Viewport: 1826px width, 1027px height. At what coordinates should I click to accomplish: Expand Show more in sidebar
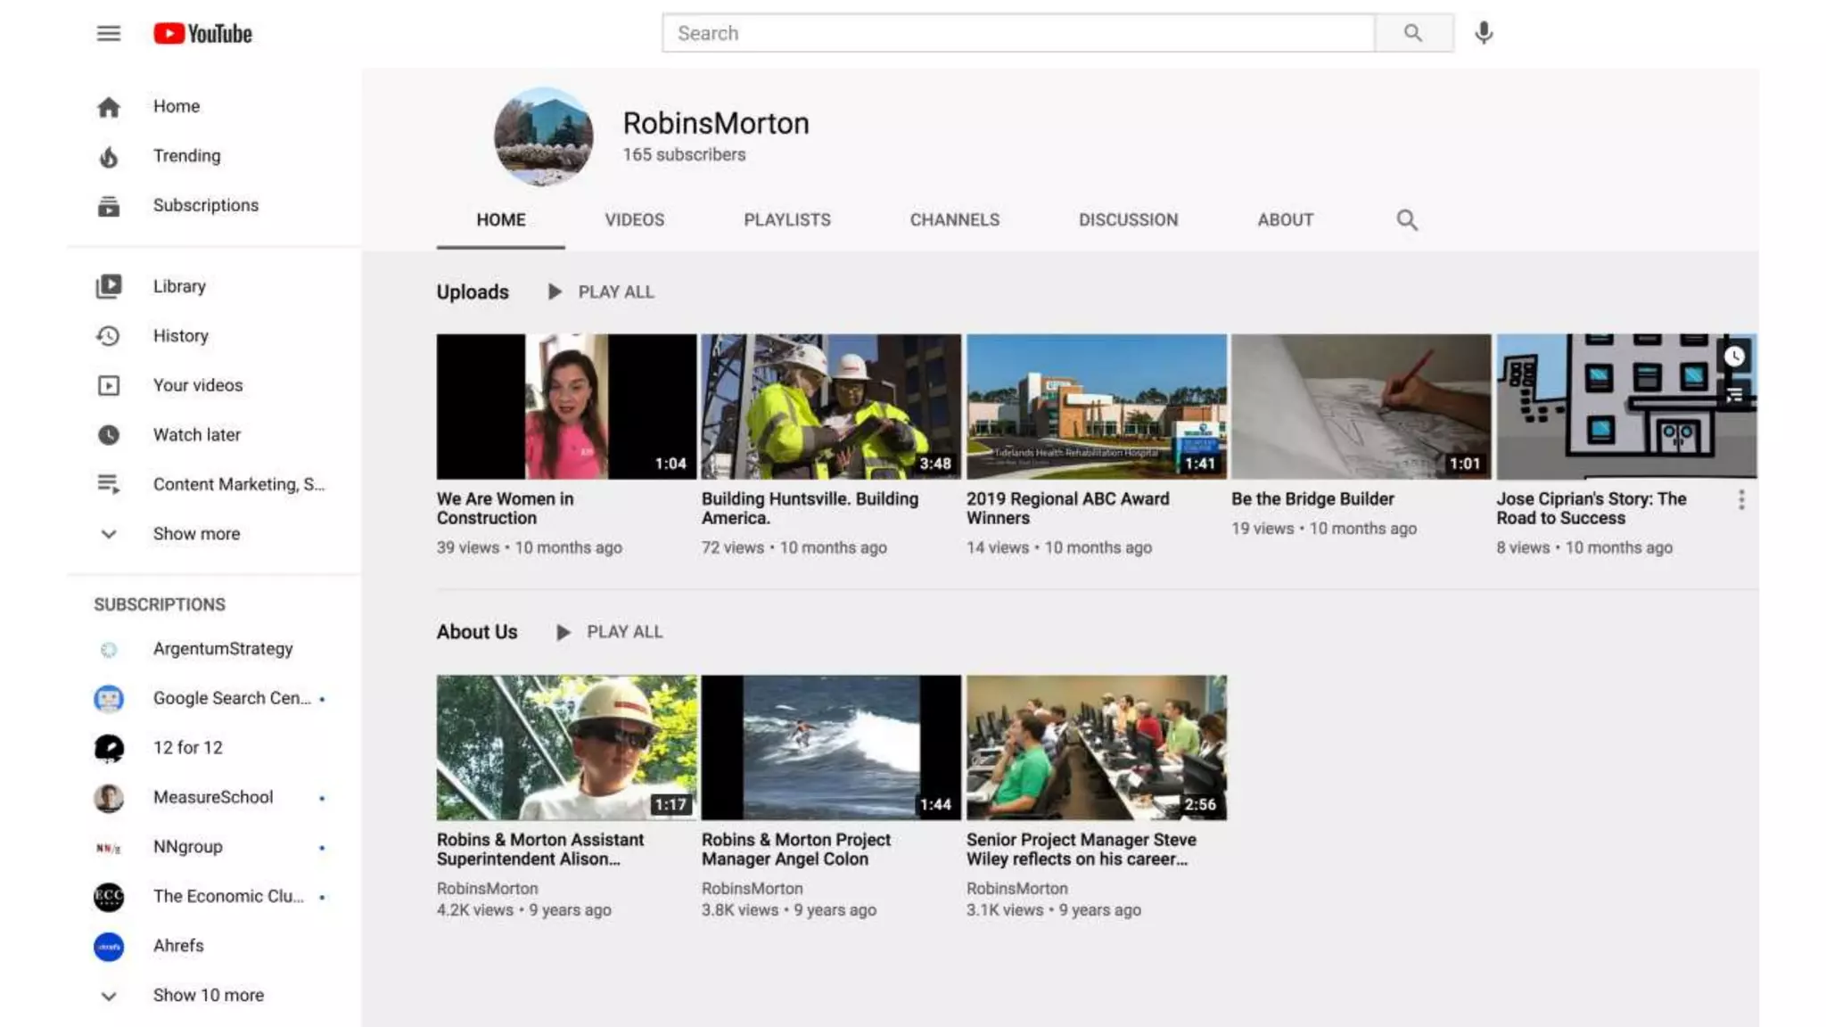pyautogui.click(x=196, y=534)
